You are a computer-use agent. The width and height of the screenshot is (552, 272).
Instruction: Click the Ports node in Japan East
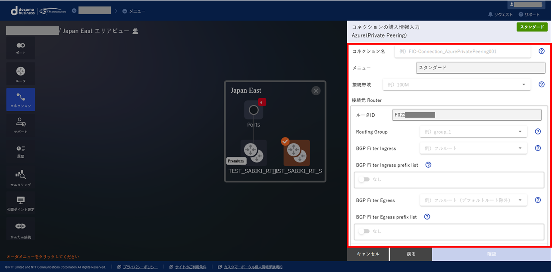pyautogui.click(x=254, y=110)
